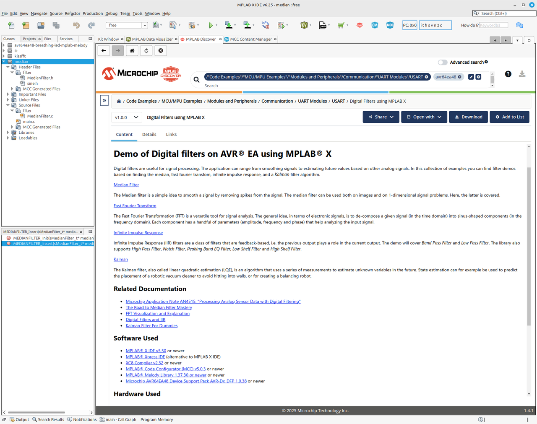Viewport: 537px width, 424px height.
Task: Remove the avr64ea48 search filter chip
Action: [460, 77]
